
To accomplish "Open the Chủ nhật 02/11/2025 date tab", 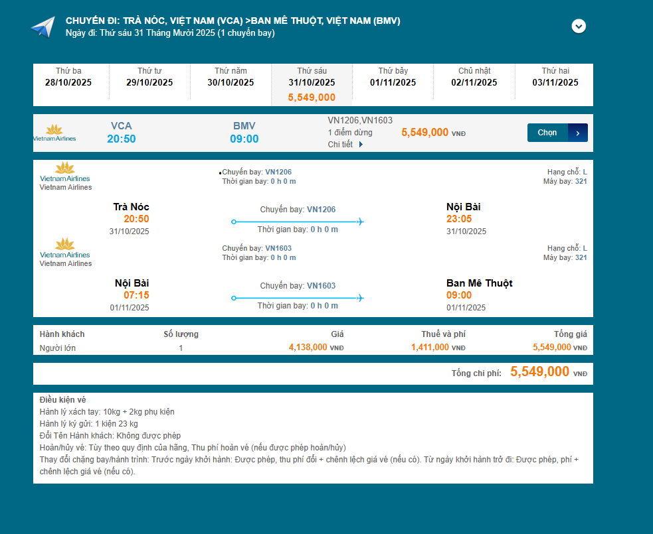I will (x=474, y=77).
